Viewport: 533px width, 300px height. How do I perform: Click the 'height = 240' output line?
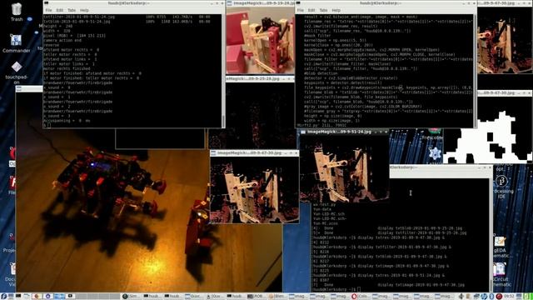point(58,26)
